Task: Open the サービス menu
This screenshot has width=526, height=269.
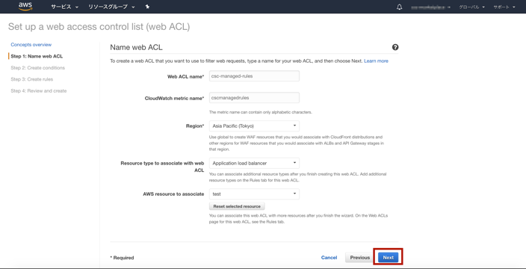Action: click(x=64, y=7)
